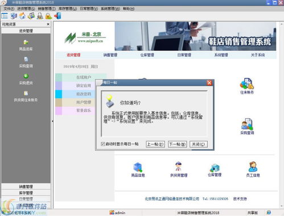Open 采购查询 icon in main panel
Screen dimensions: 284x216
click(247, 127)
